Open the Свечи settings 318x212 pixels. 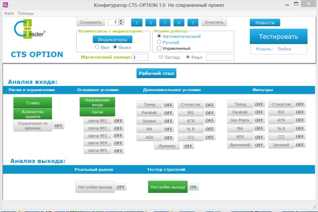(x=98, y=112)
